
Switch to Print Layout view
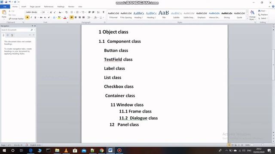click(x=229, y=145)
